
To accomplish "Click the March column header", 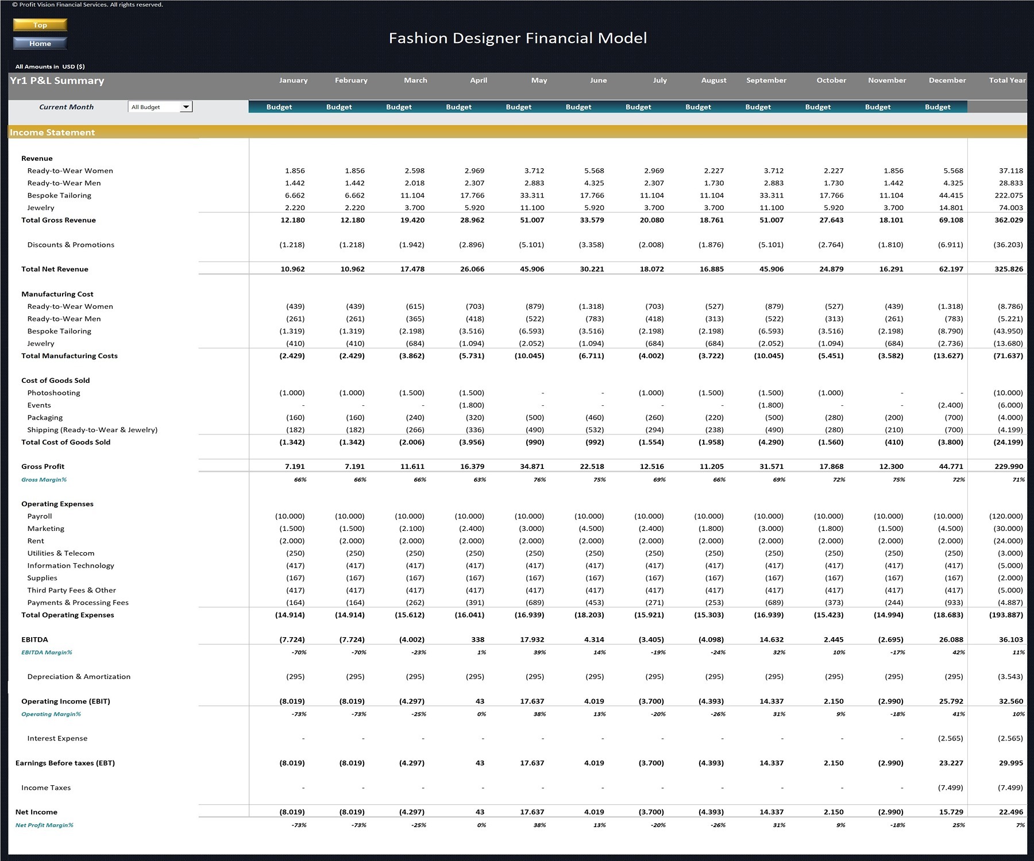I will click(x=415, y=80).
